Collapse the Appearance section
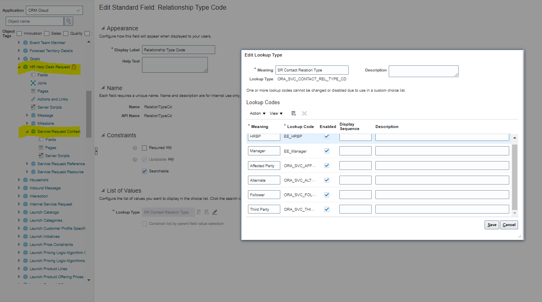 point(102,29)
